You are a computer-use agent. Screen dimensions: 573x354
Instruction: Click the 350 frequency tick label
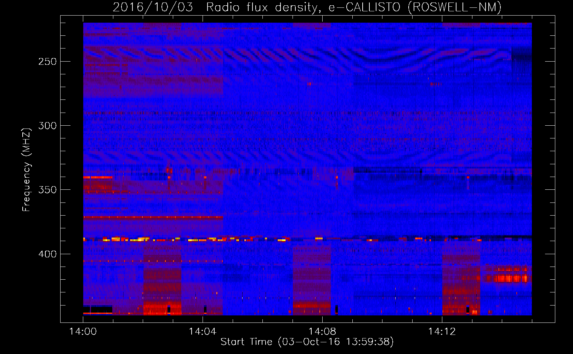click(x=47, y=190)
